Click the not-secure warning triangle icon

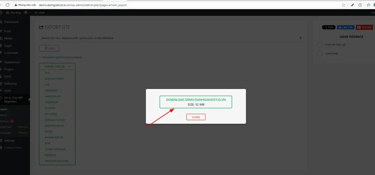pos(16,5)
